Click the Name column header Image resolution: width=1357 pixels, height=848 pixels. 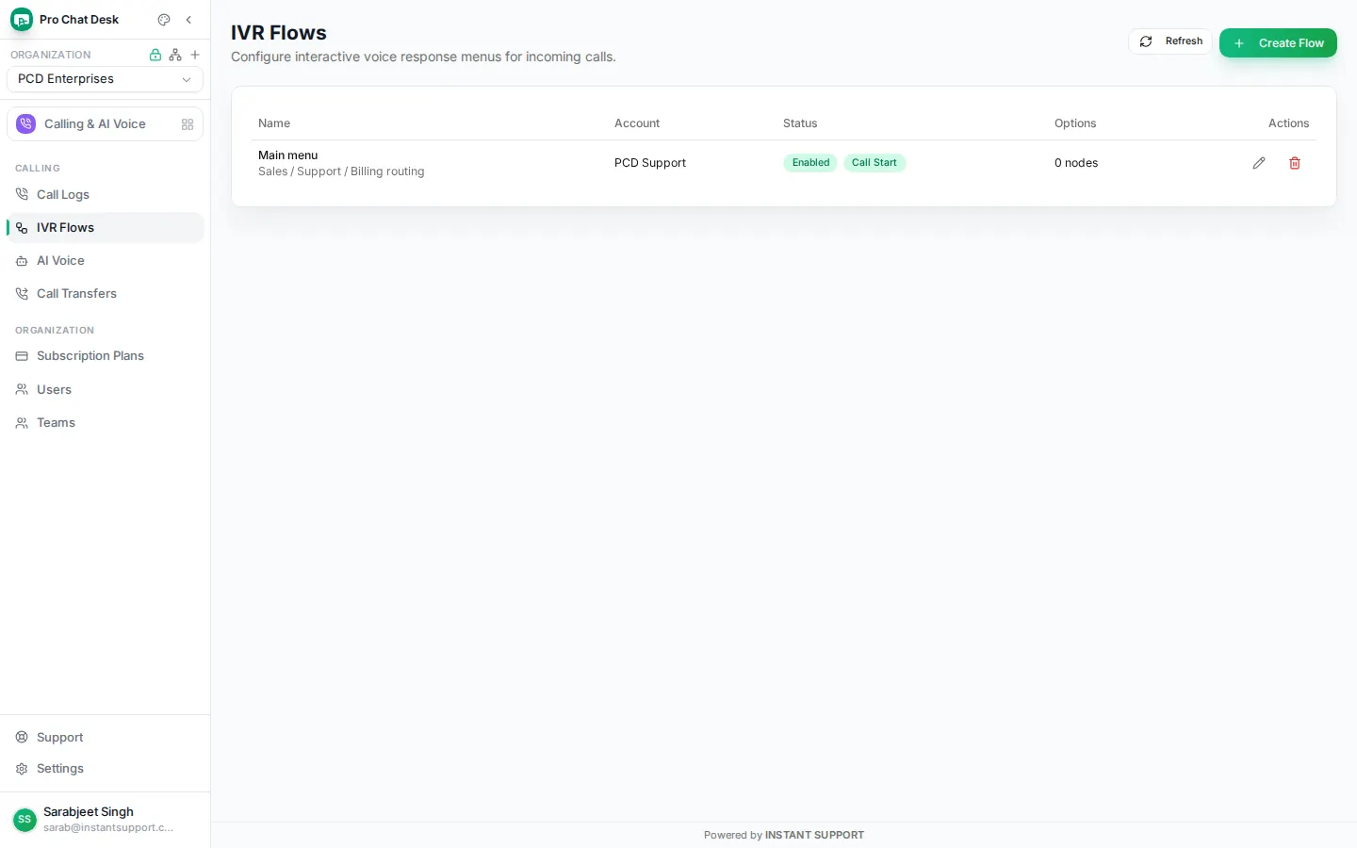pyautogui.click(x=274, y=123)
